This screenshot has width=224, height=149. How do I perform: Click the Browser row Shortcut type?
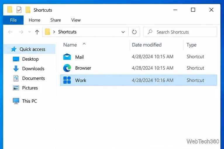(195, 68)
